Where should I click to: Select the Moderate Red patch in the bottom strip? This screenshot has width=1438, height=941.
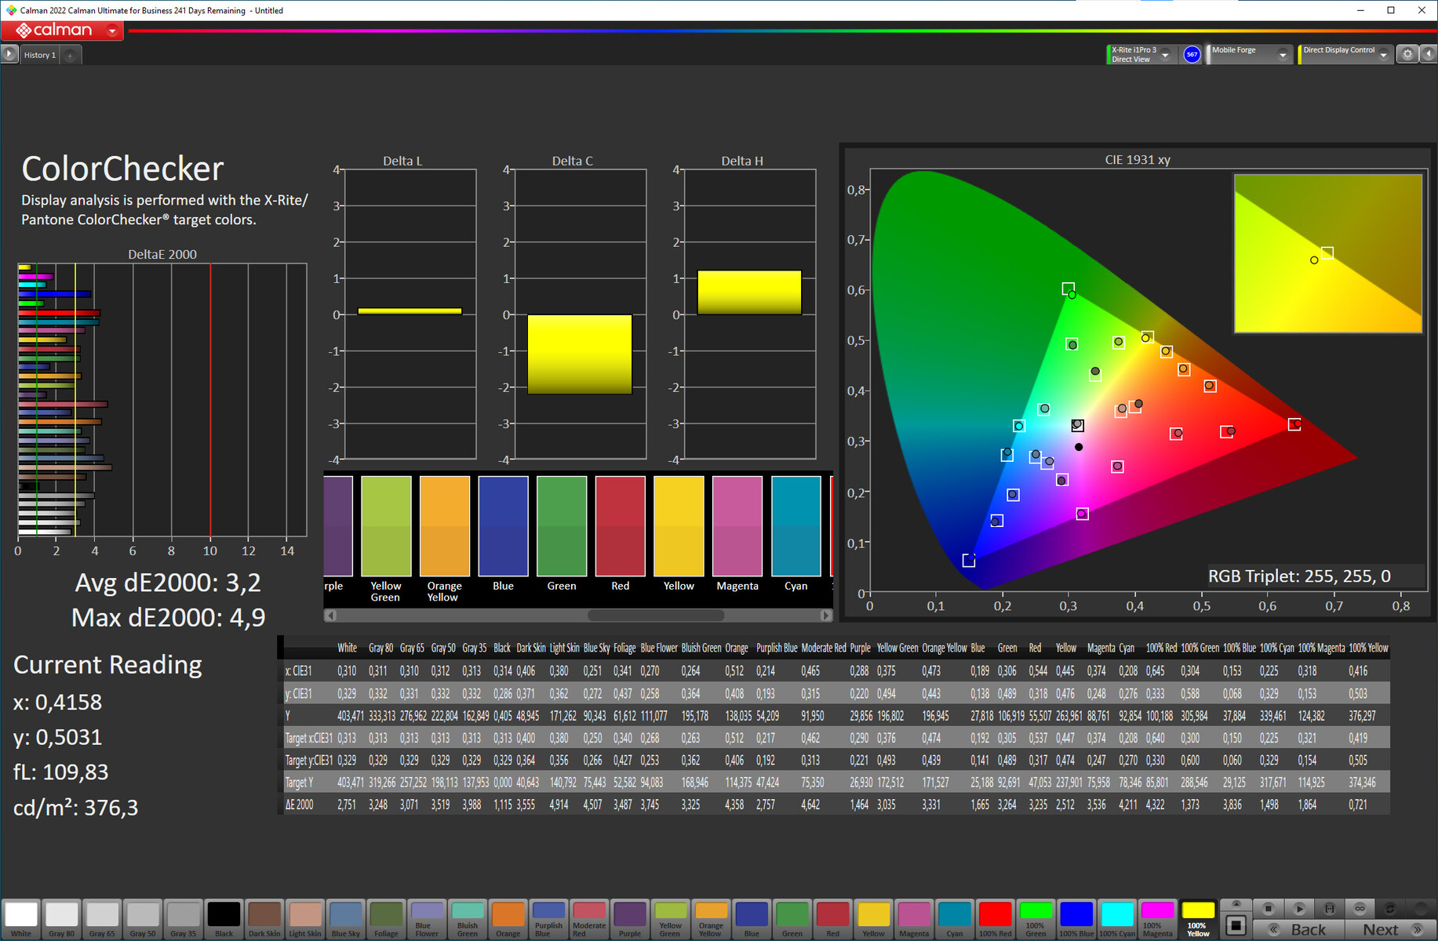(589, 918)
